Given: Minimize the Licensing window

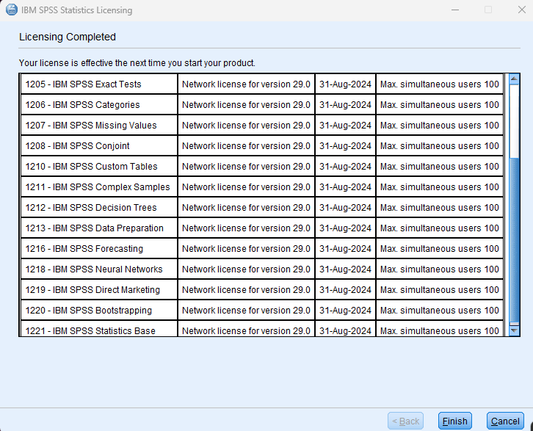Looking at the screenshot, I should coord(455,10).
